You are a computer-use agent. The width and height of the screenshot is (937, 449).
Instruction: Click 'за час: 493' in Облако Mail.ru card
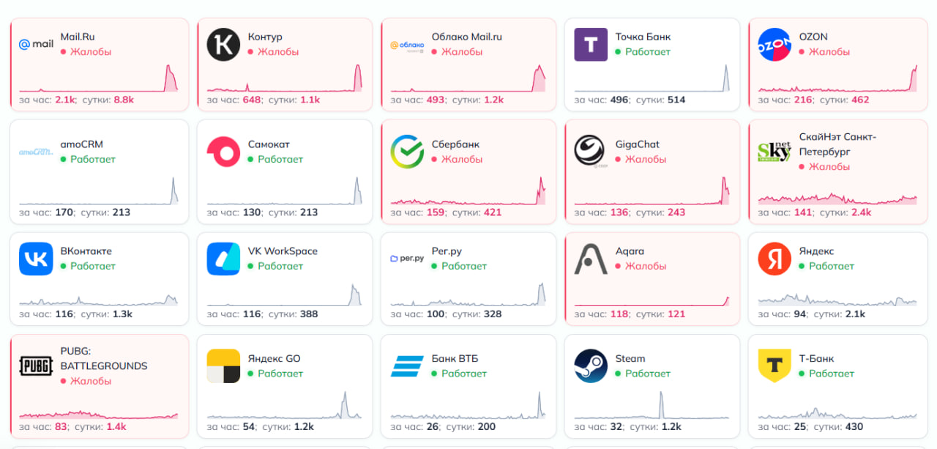tap(418, 100)
